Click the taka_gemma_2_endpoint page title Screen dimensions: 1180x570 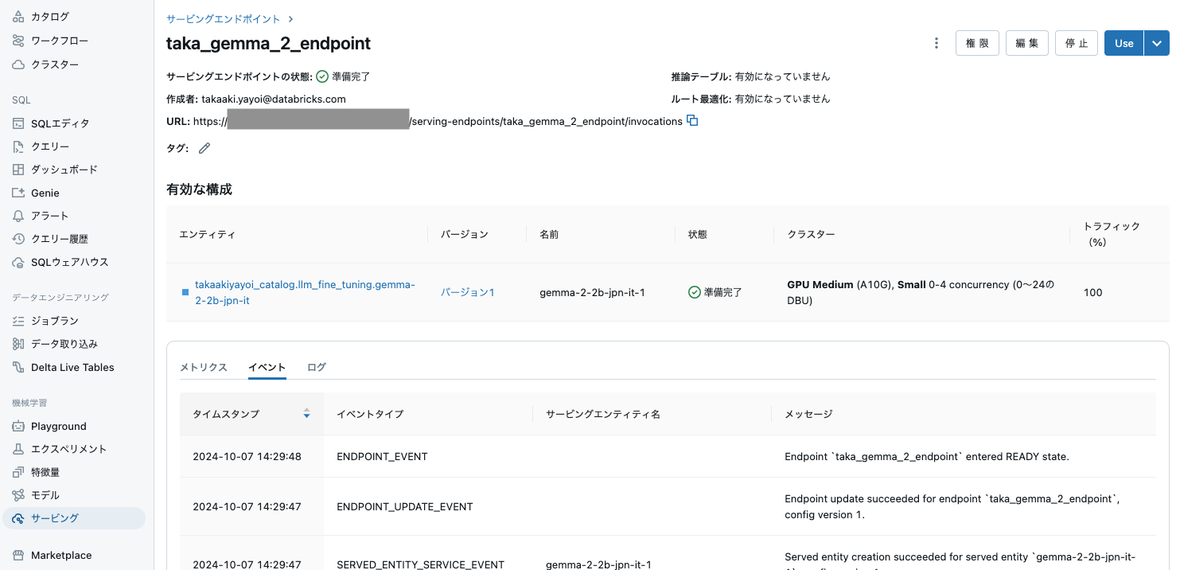click(268, 43)
